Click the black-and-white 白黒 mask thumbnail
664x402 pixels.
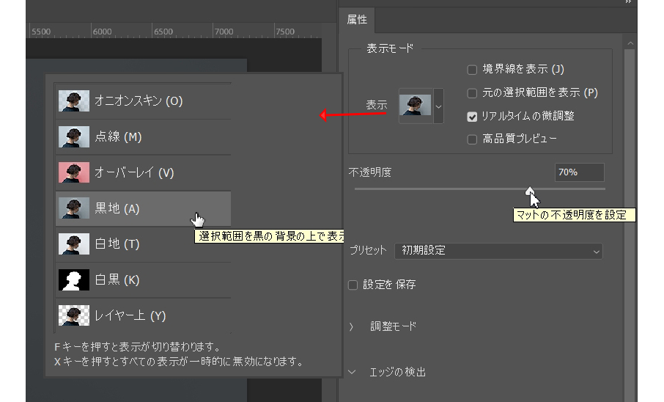tap(74, 280)
